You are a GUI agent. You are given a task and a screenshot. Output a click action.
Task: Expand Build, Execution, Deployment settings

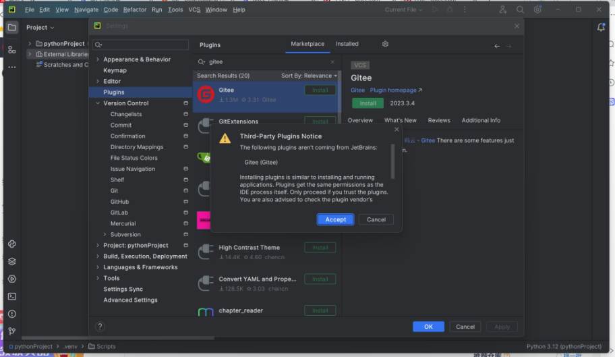(98, 256)
